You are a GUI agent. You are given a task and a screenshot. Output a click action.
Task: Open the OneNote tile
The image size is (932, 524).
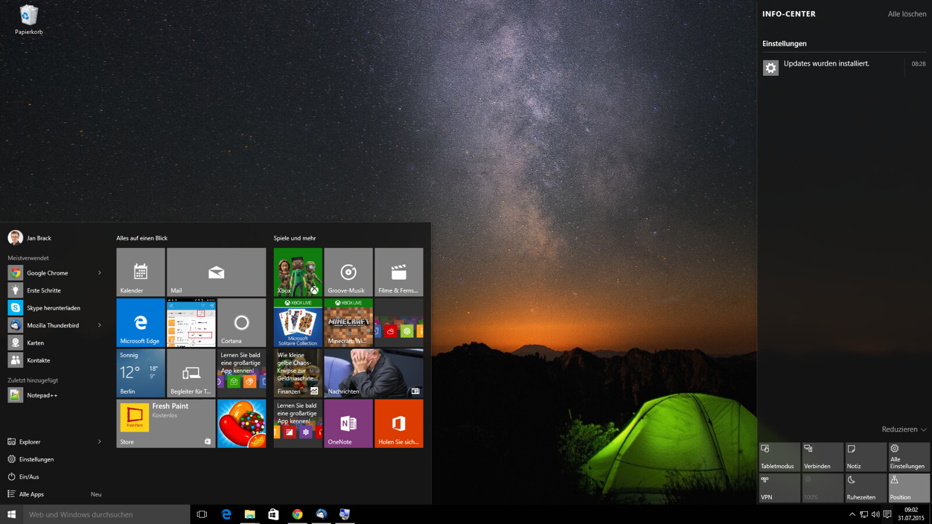point(348,423)
